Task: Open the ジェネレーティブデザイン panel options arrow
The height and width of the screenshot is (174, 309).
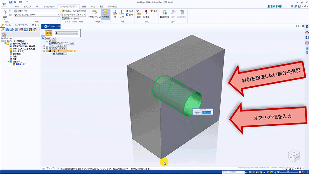Action: 33,25
